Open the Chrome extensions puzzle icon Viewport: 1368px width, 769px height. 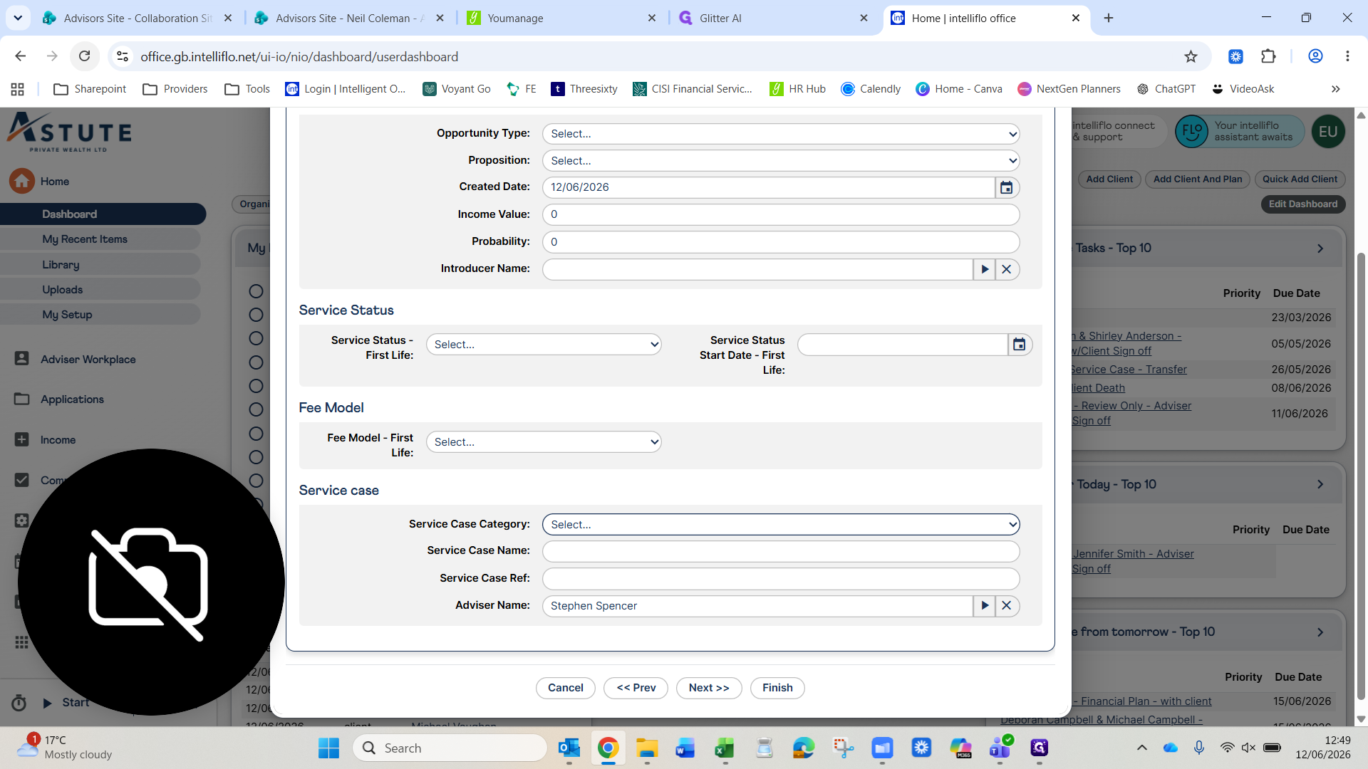[x=1268, y=56]
